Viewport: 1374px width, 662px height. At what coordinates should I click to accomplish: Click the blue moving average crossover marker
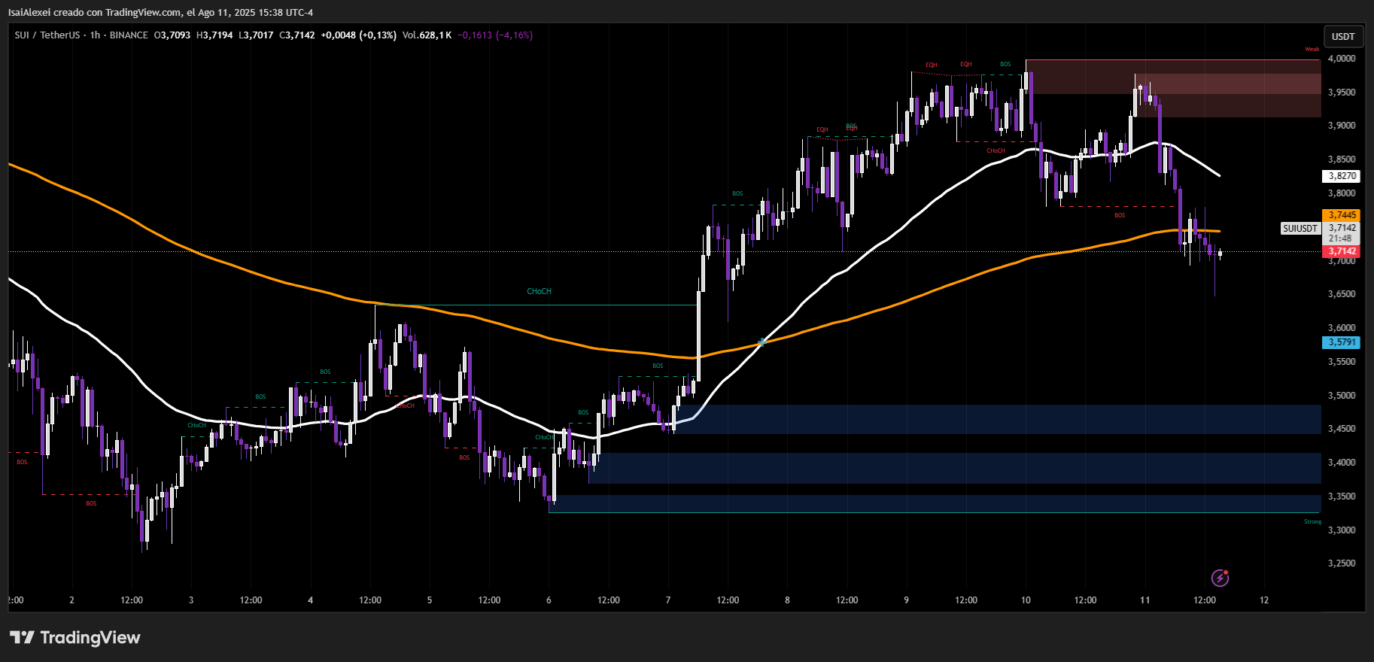761,342
